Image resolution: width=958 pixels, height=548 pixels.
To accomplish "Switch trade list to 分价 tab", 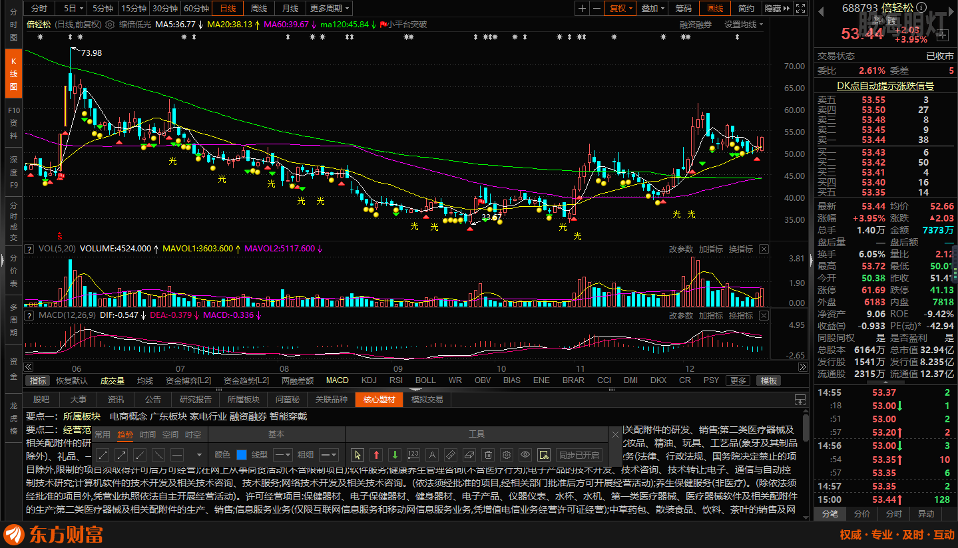I will [861, 513].
